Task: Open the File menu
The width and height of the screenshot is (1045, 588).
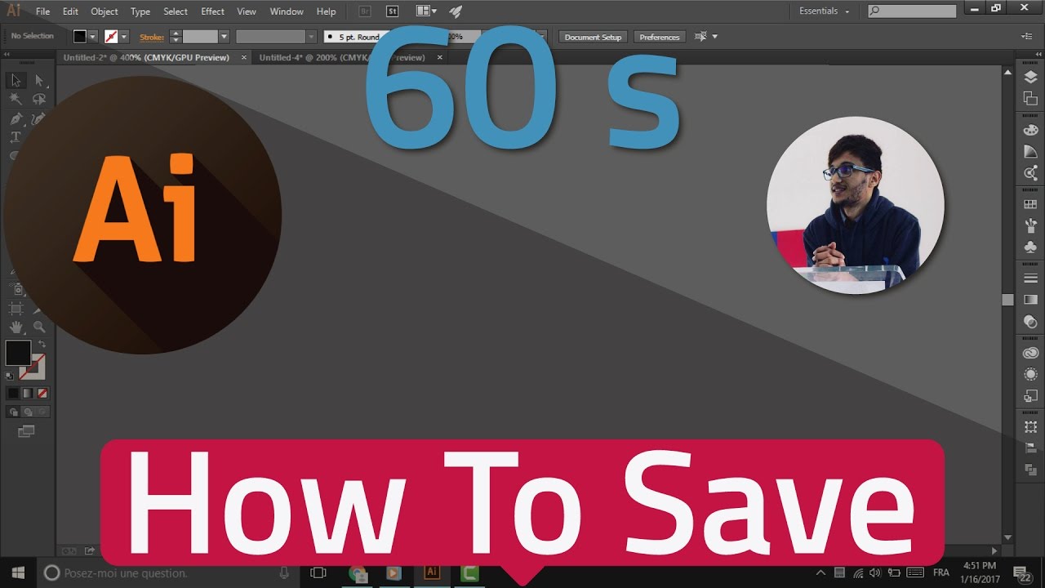Action: pos(43,11)
